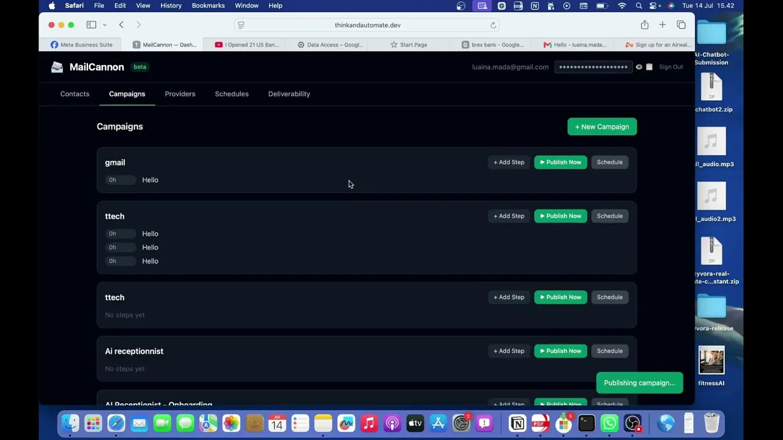Click the Hello step in gmail campaign

pyautogui.click(x=150, y=180)
